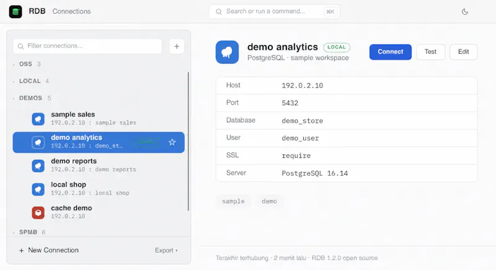The height and width of the screenshot is (270, 496).
Task: Click the server value PostgreSQL 16.14
Action: [x=315, y=173]
